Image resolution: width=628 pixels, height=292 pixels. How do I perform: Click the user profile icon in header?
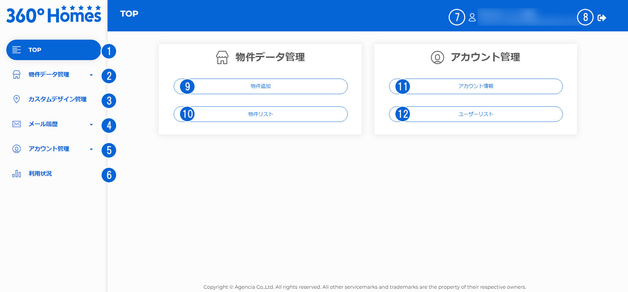pyautogui.click(x=472, y=18)
